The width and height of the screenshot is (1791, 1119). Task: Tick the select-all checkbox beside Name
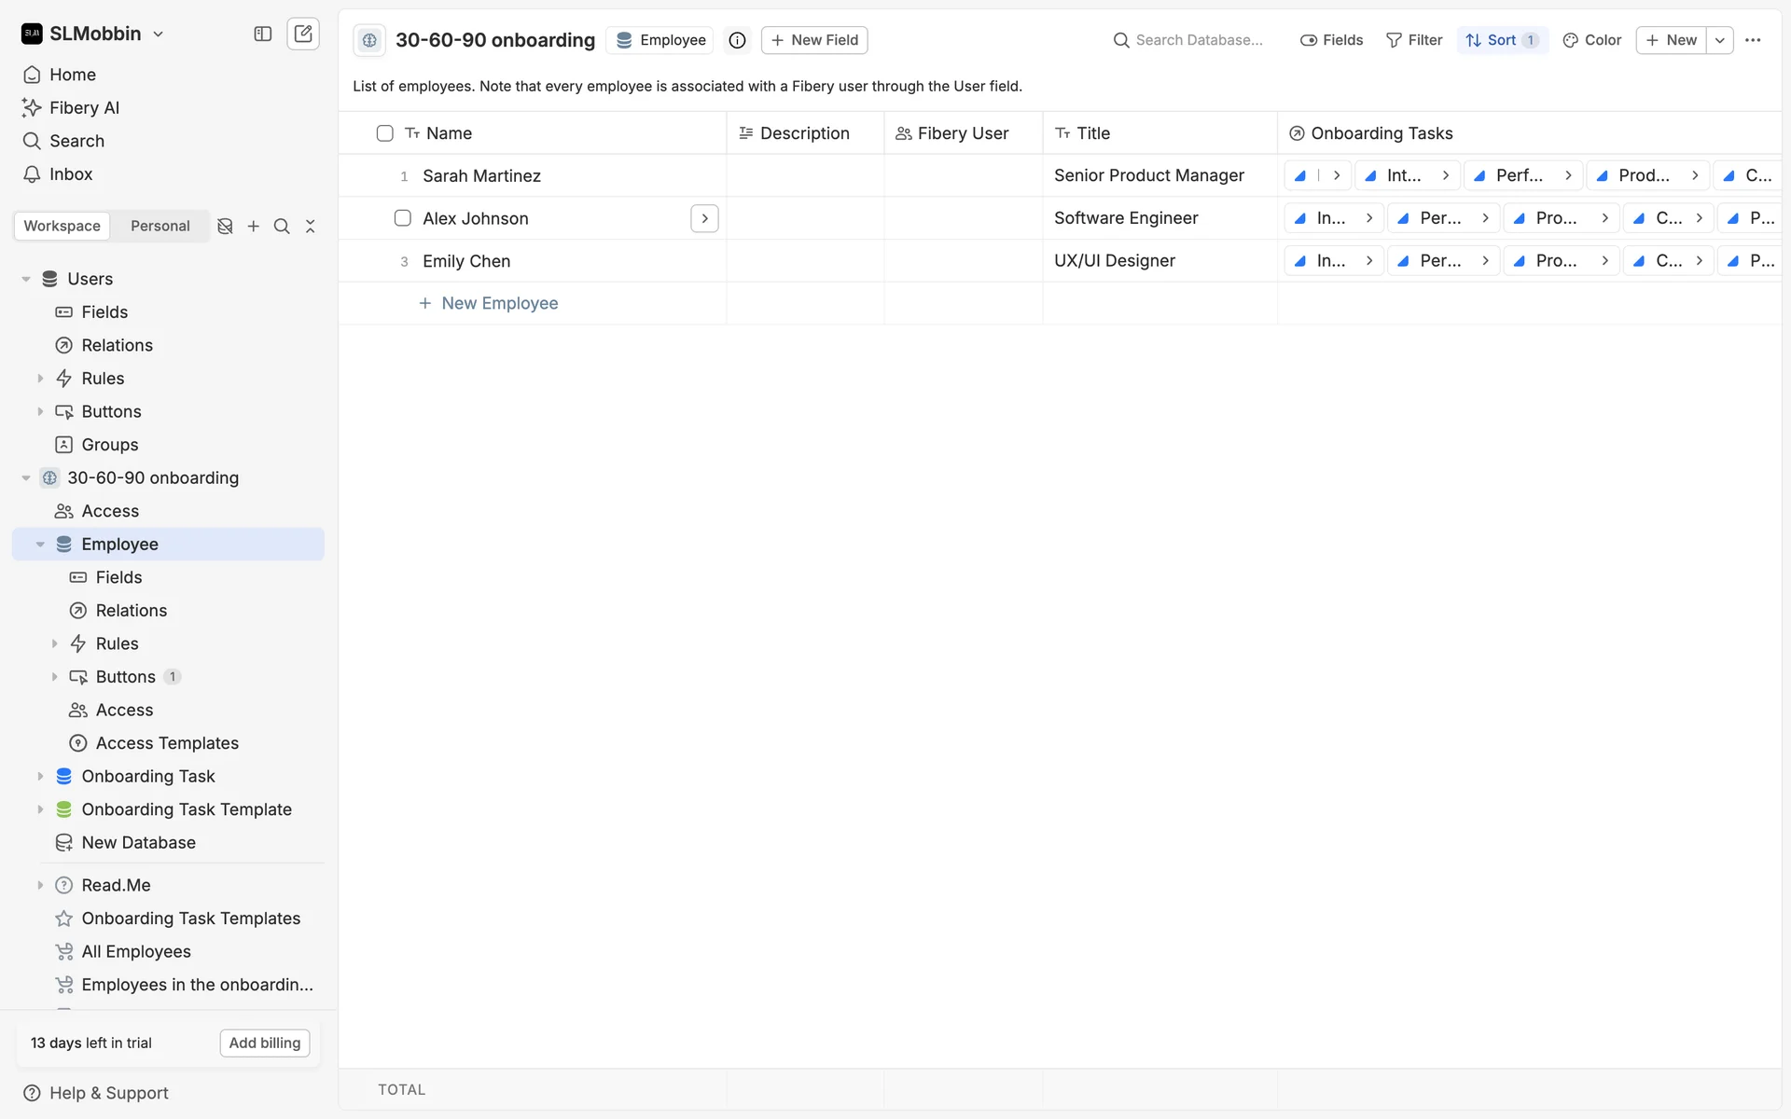384,133
